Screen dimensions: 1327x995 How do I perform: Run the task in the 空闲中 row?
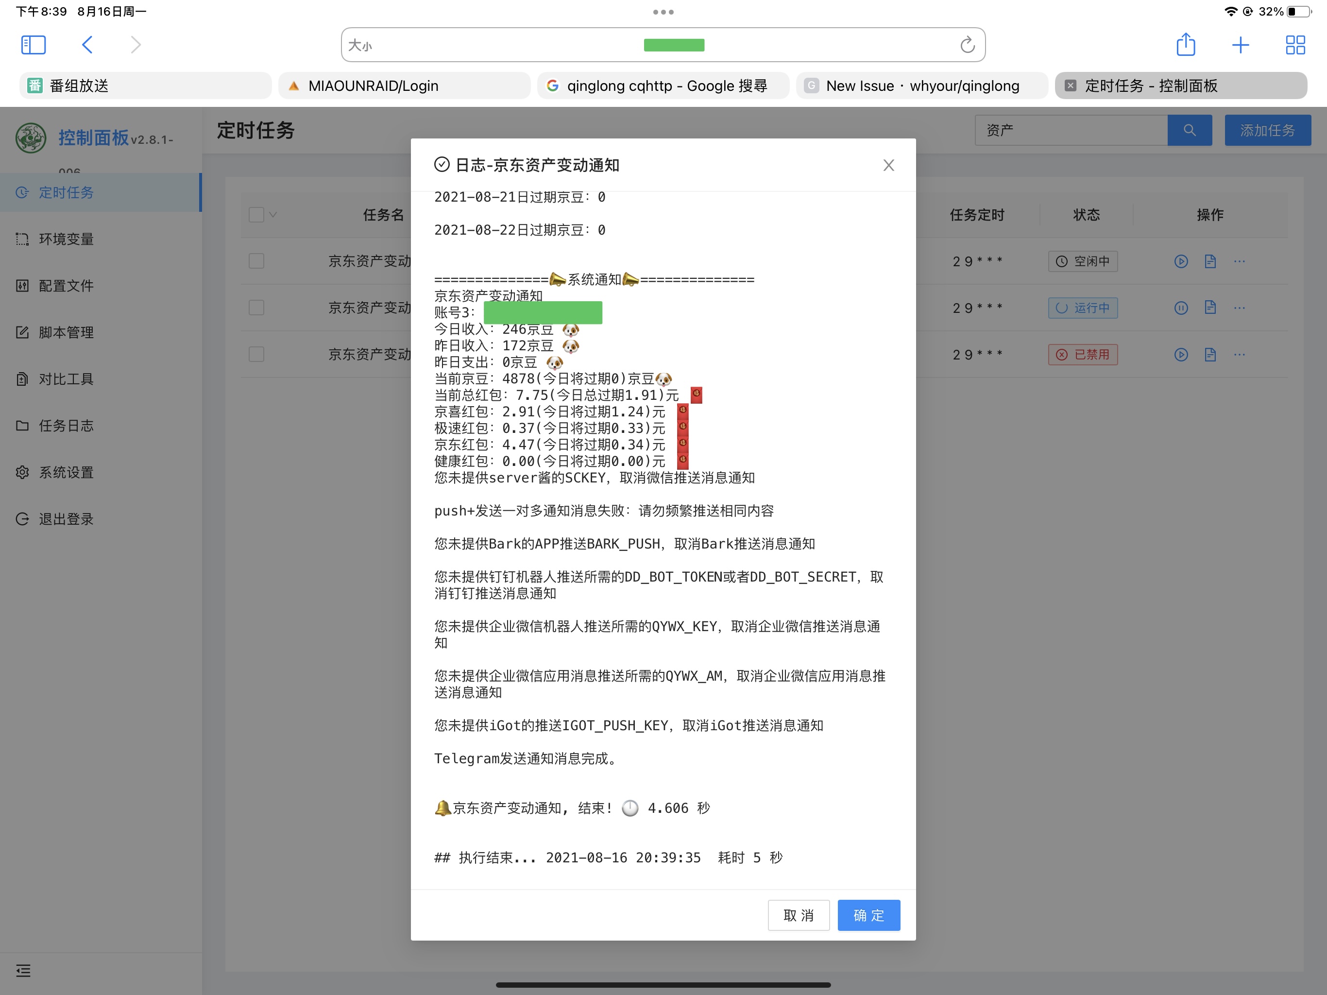(1181, 261)
